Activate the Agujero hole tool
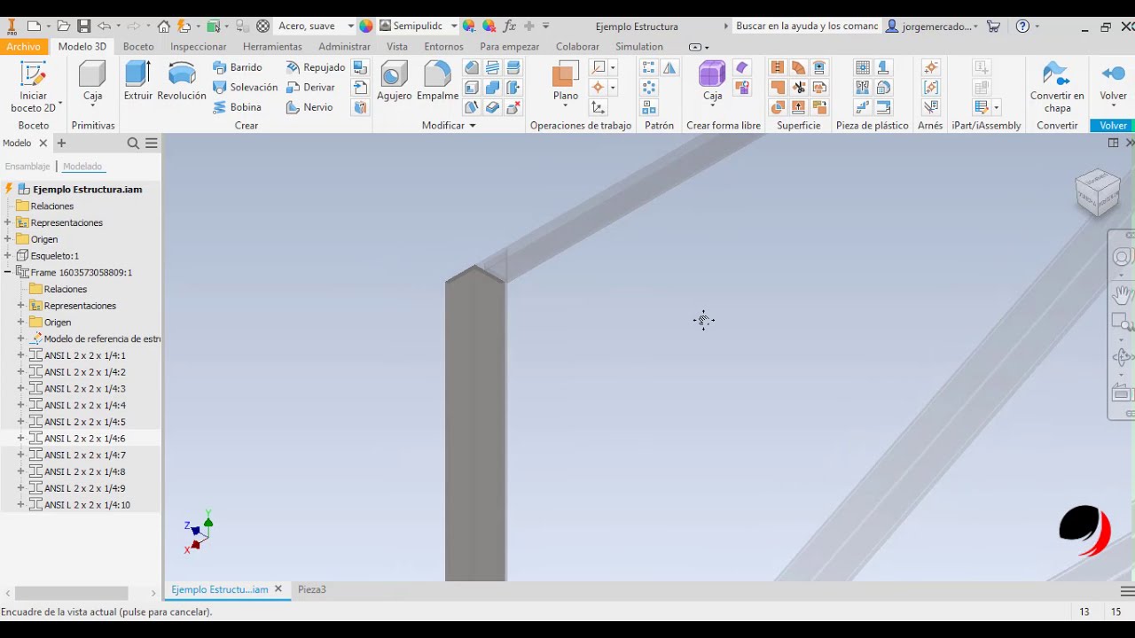This screenshot has height=638, width=1135. [x=394, y=82]
